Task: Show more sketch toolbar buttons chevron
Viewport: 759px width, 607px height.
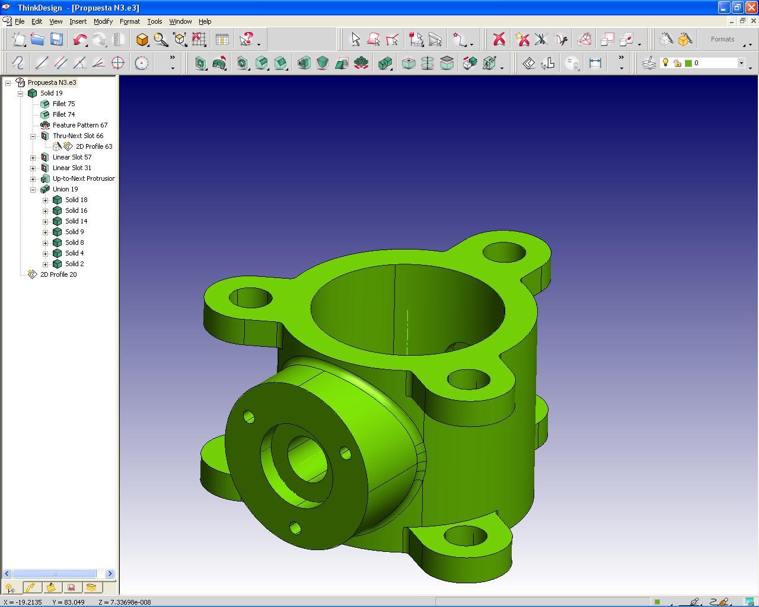Action: [173, 58]
